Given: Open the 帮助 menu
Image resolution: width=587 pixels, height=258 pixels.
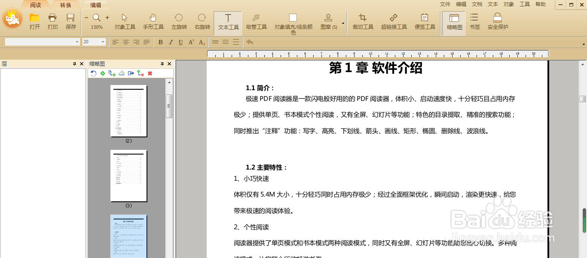Looking at the screenshot, I should click(x=541, y=4).
